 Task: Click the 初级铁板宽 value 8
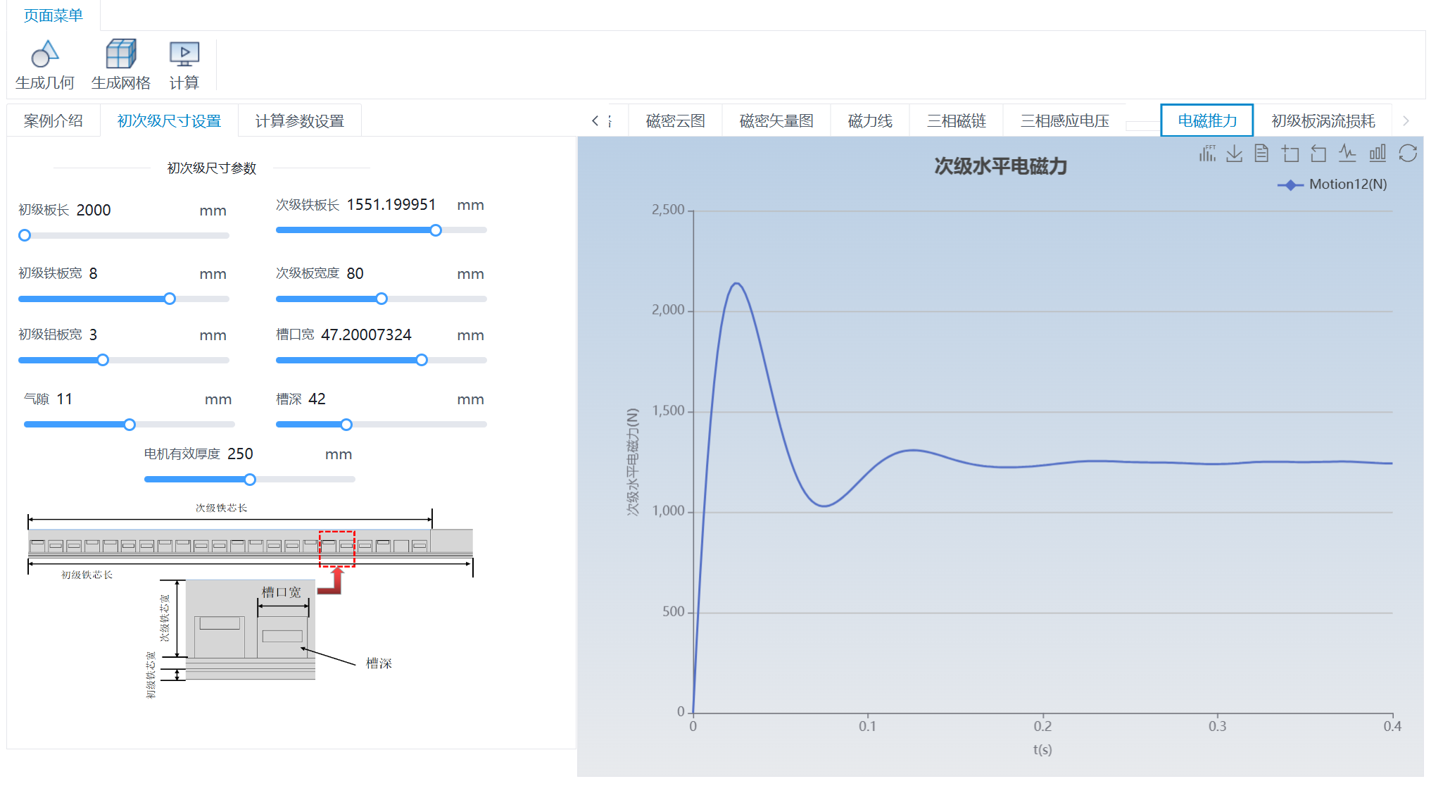tap(93, 273)
